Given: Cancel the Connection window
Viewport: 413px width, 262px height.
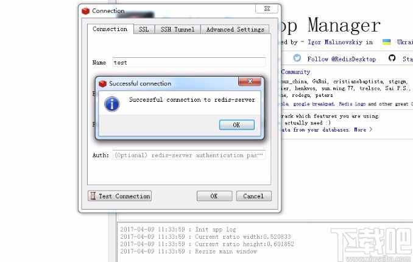Looking at the screenshot, I should pos(253,196).
